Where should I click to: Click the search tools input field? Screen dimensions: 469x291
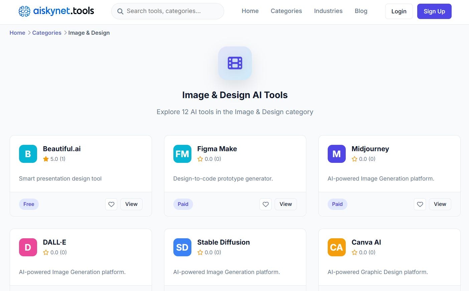(x=167, y=11)
